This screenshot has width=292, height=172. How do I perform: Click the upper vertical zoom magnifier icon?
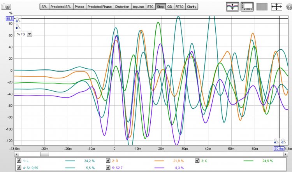[18, 20]
